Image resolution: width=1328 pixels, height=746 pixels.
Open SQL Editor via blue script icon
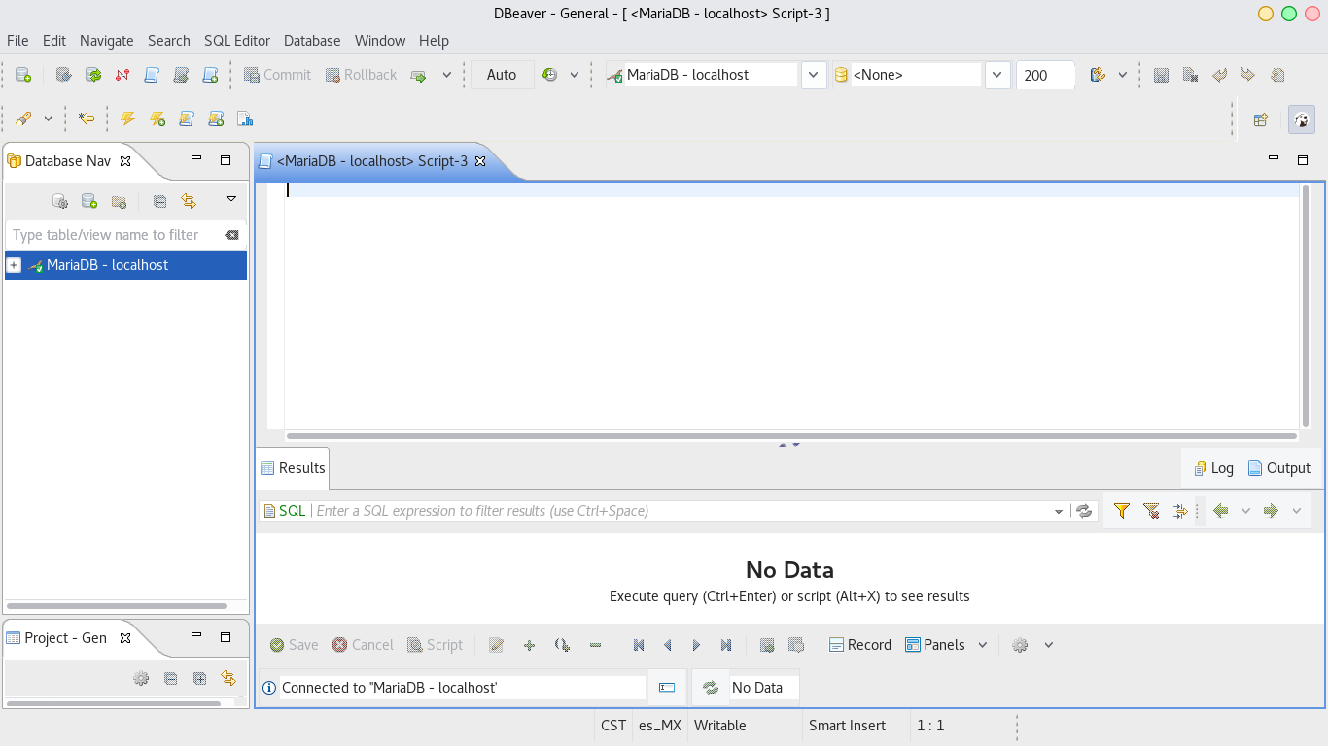(x=152, y=75)
